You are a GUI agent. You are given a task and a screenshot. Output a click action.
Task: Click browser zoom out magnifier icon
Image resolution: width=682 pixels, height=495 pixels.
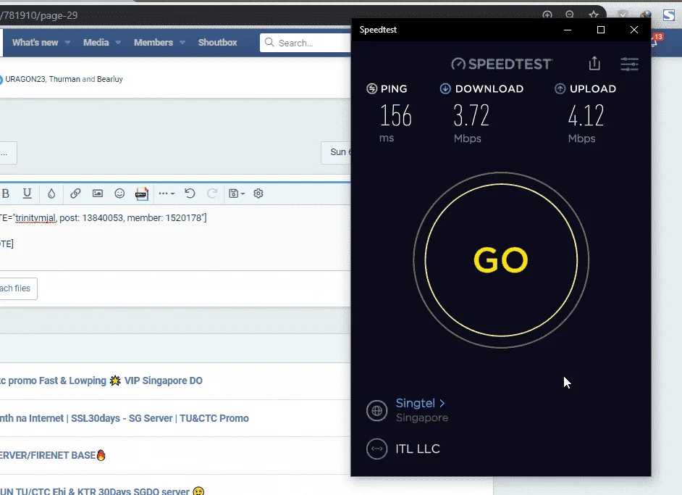click(570, 14)
